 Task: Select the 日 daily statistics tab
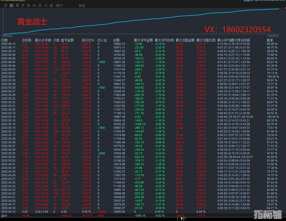[x=11, y=5]
